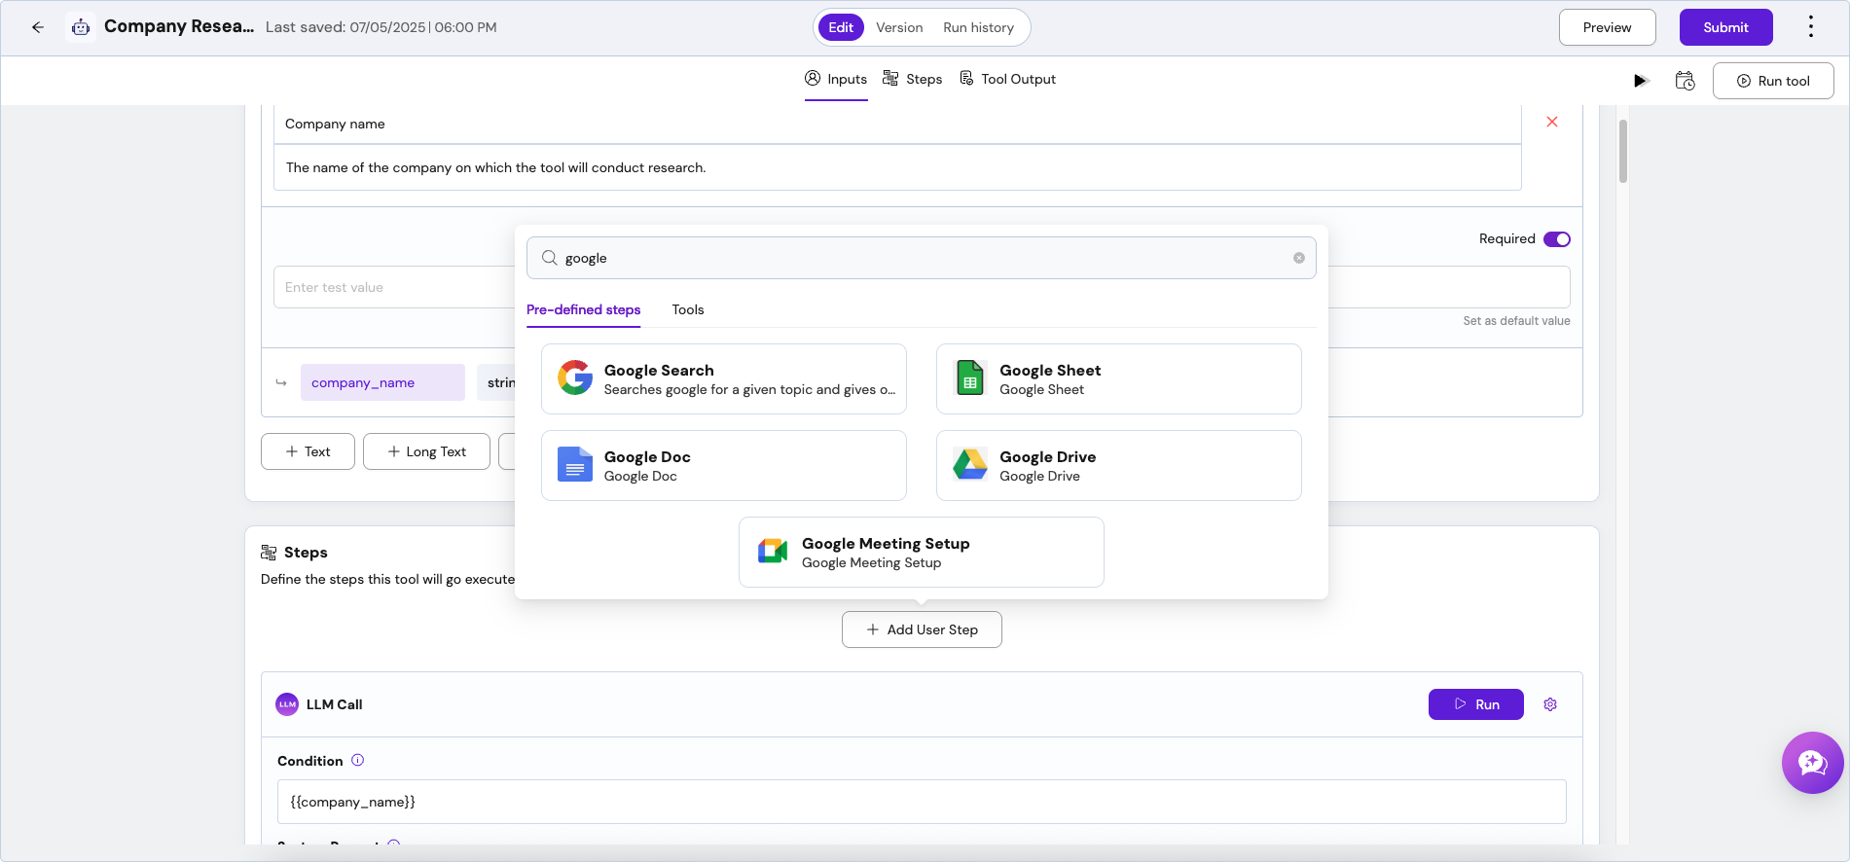1850x862 pixels.
Task: Click the Run tool button
Action: [x=1773, y=81]
